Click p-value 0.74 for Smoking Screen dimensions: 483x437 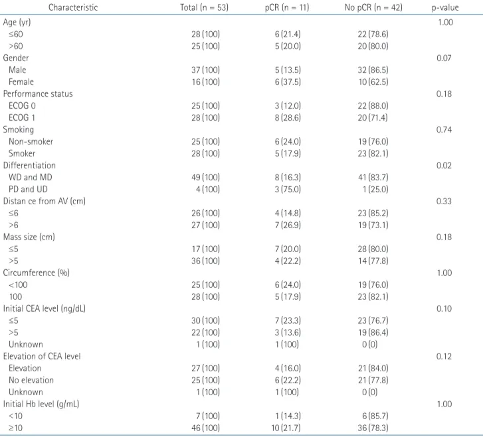(x=444, y=129)
